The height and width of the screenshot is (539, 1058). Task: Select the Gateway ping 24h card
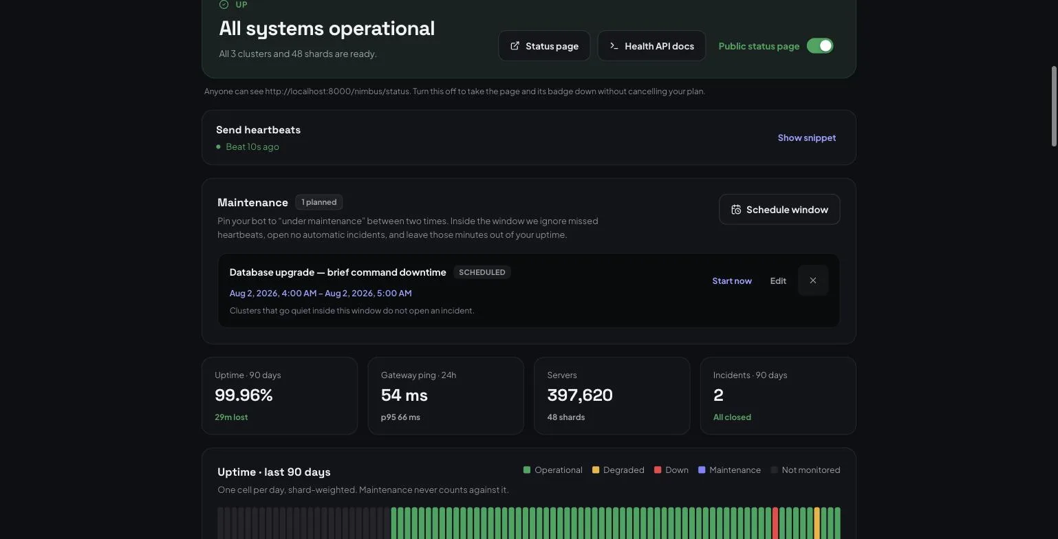tap(446, 395)
